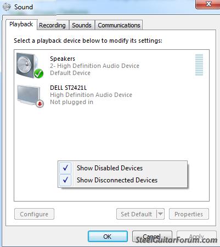Go to the Communications tab
Image resolution: width=220 pixels, height=247 pixels.
coord(119,25)
